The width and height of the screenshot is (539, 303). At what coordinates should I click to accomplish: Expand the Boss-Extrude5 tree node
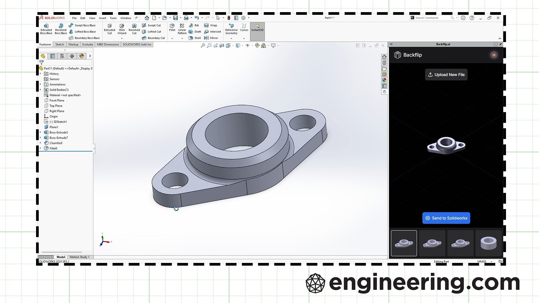pos(41,132)
